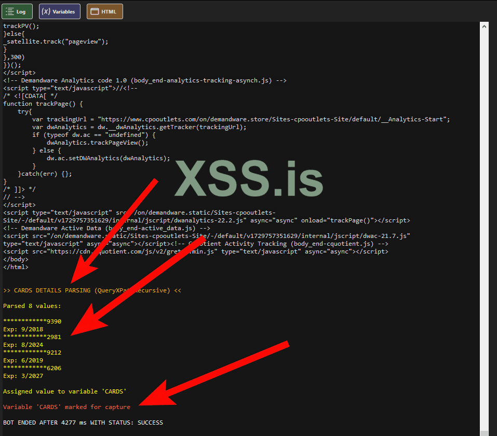Click the '</body>' closing tag line
The width and height of the screenshot is (497, 436).
pos(16,259)
